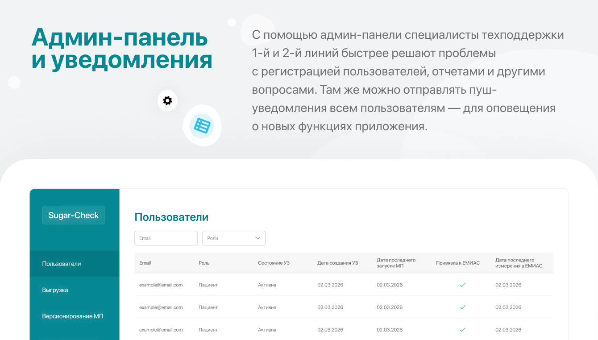
Task: Click the Активна status in the third row
Action: [x=267, y=330]
